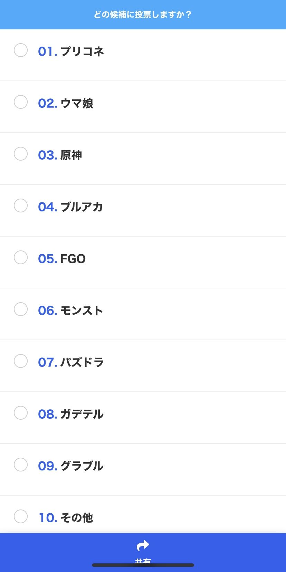Viewport: 286px width, 572px height.
Task: Select the radio button for 02. ウマ娘
Action: (21, 102)
